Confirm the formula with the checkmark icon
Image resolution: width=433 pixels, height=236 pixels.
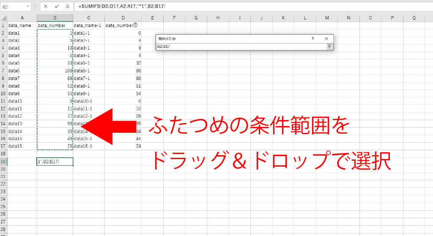pos(57,7)
